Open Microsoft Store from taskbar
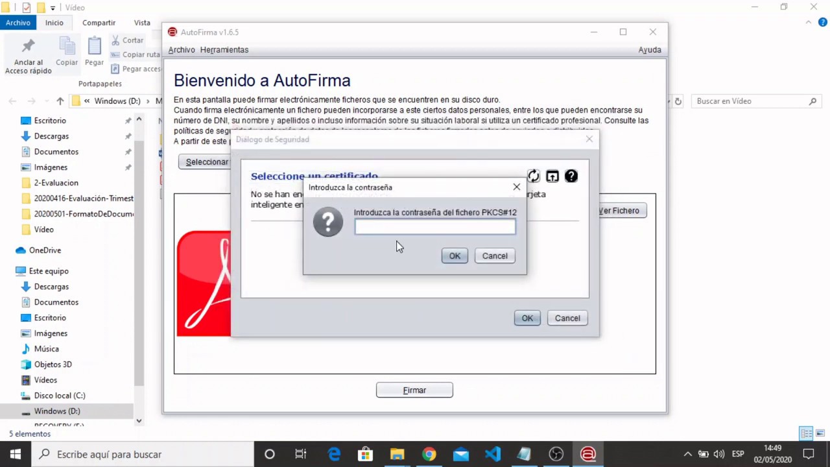Viewport: 830px width, 467px height. pos(366,454)
